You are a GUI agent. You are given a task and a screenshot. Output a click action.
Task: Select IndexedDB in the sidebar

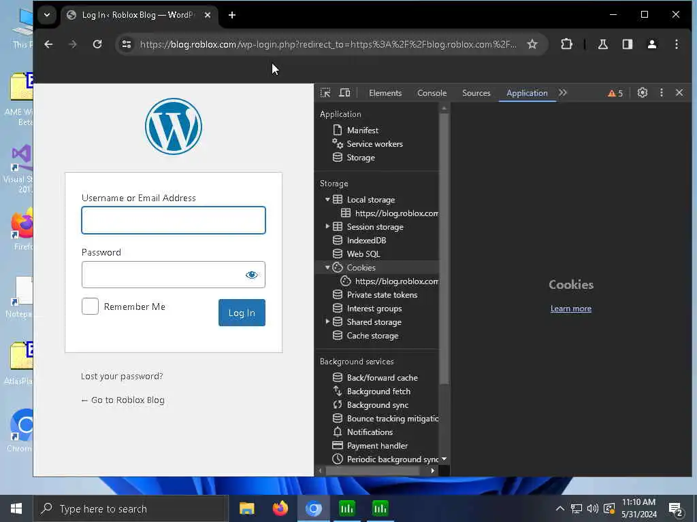[366, 241]
